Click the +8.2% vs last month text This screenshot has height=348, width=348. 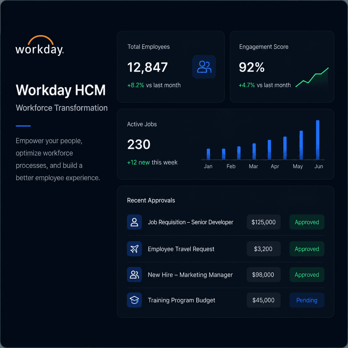coord(154,85)
